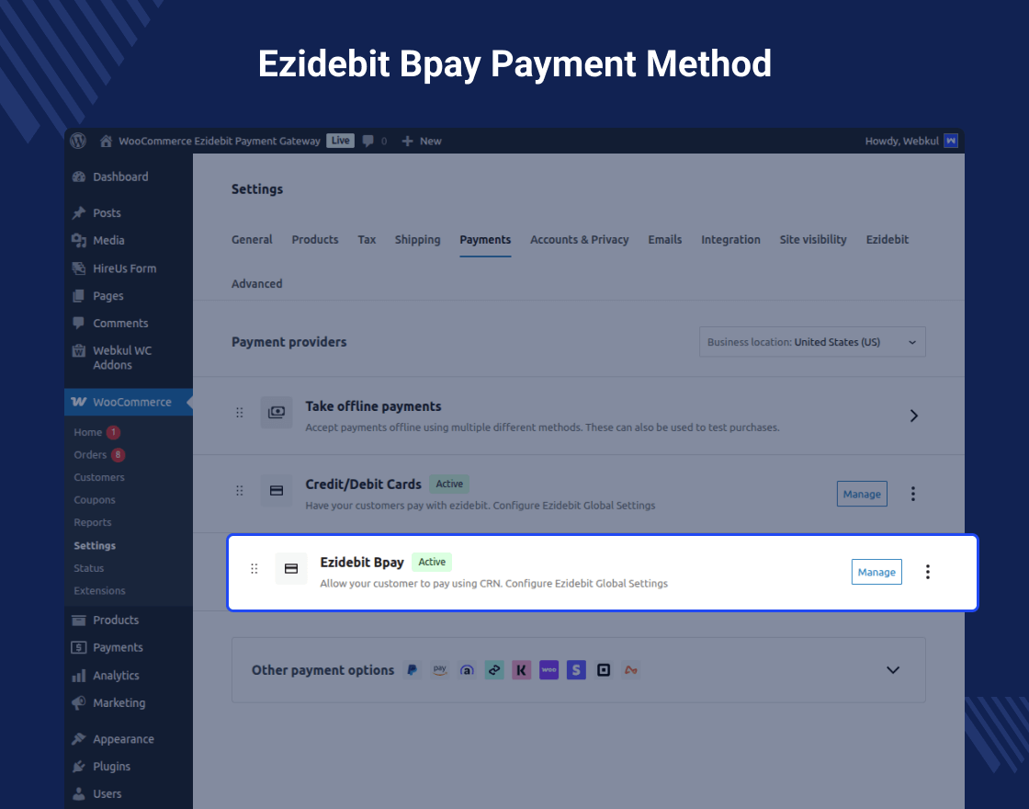Screen dimensions: 1029x809
Task: Click the Analytics bar chart icon
Action: 79,675
